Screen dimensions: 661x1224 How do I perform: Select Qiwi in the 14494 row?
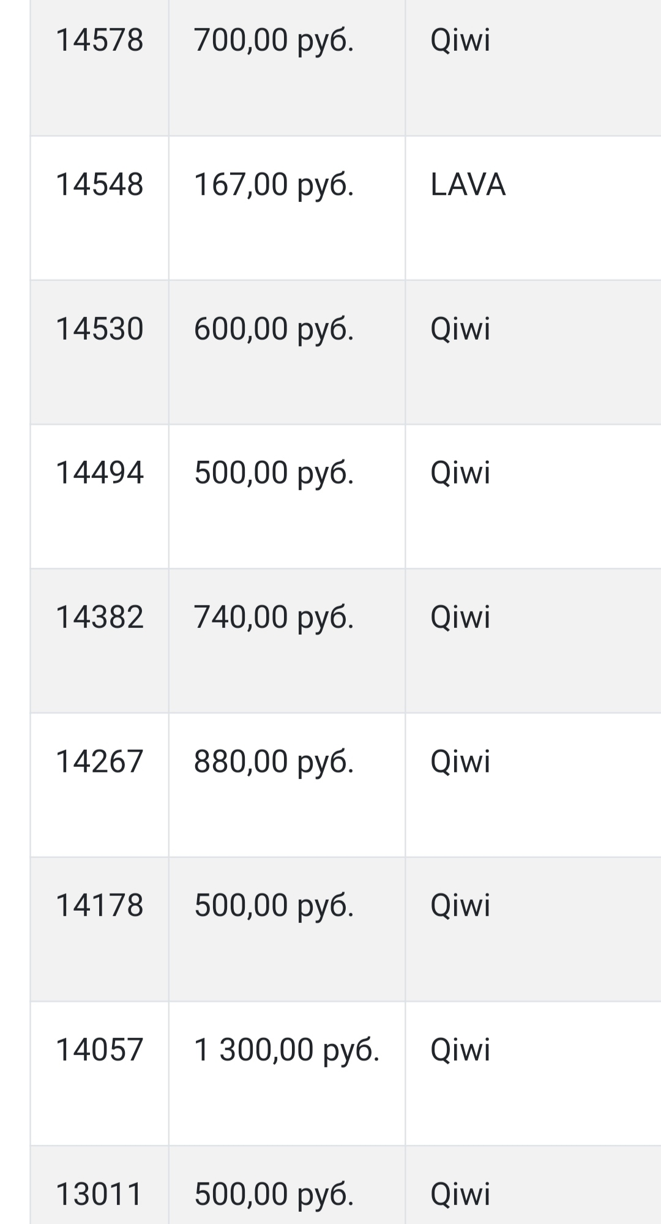point(460,473)
